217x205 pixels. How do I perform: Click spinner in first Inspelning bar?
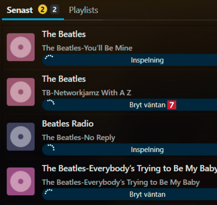pos(49,57)
